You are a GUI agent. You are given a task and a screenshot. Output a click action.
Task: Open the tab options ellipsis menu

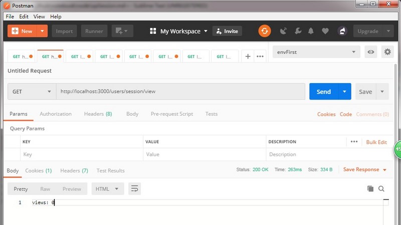click(x=260, y=56)
